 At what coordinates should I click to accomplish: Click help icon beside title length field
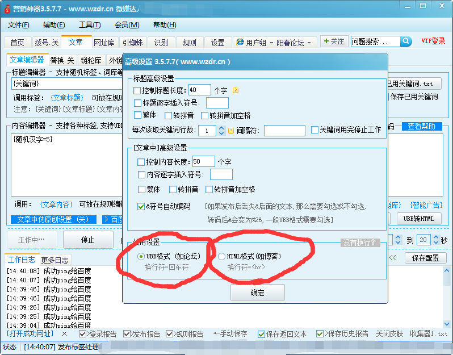[x=236, y=90]
